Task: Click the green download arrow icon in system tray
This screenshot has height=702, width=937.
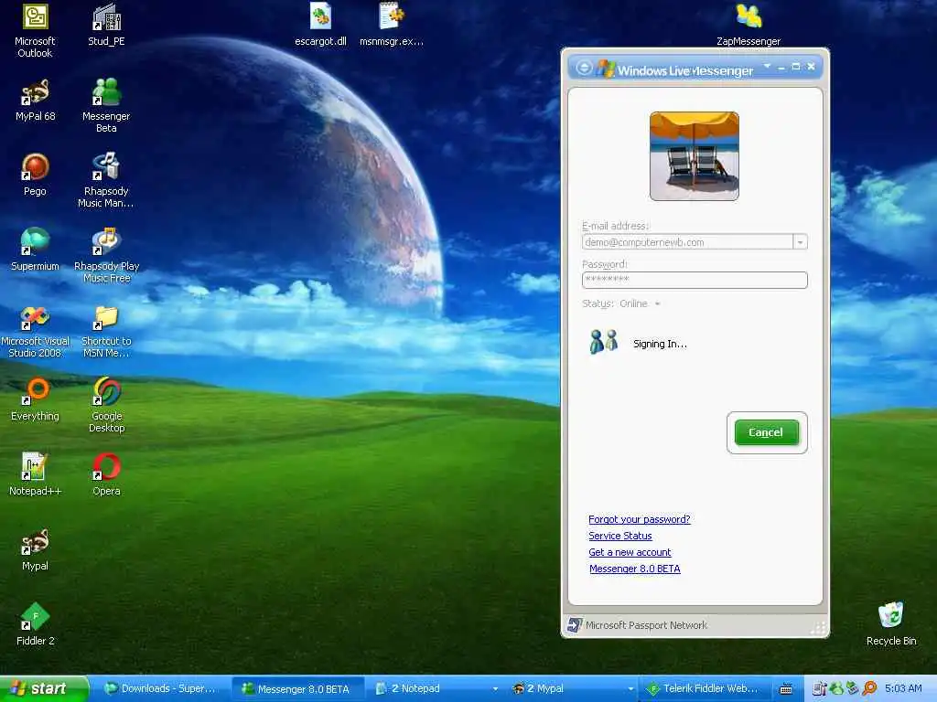Action: click(x=853, y=688)
